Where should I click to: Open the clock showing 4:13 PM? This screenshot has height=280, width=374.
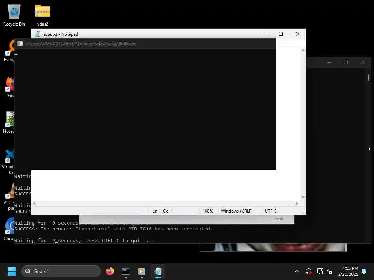[348, 271]
